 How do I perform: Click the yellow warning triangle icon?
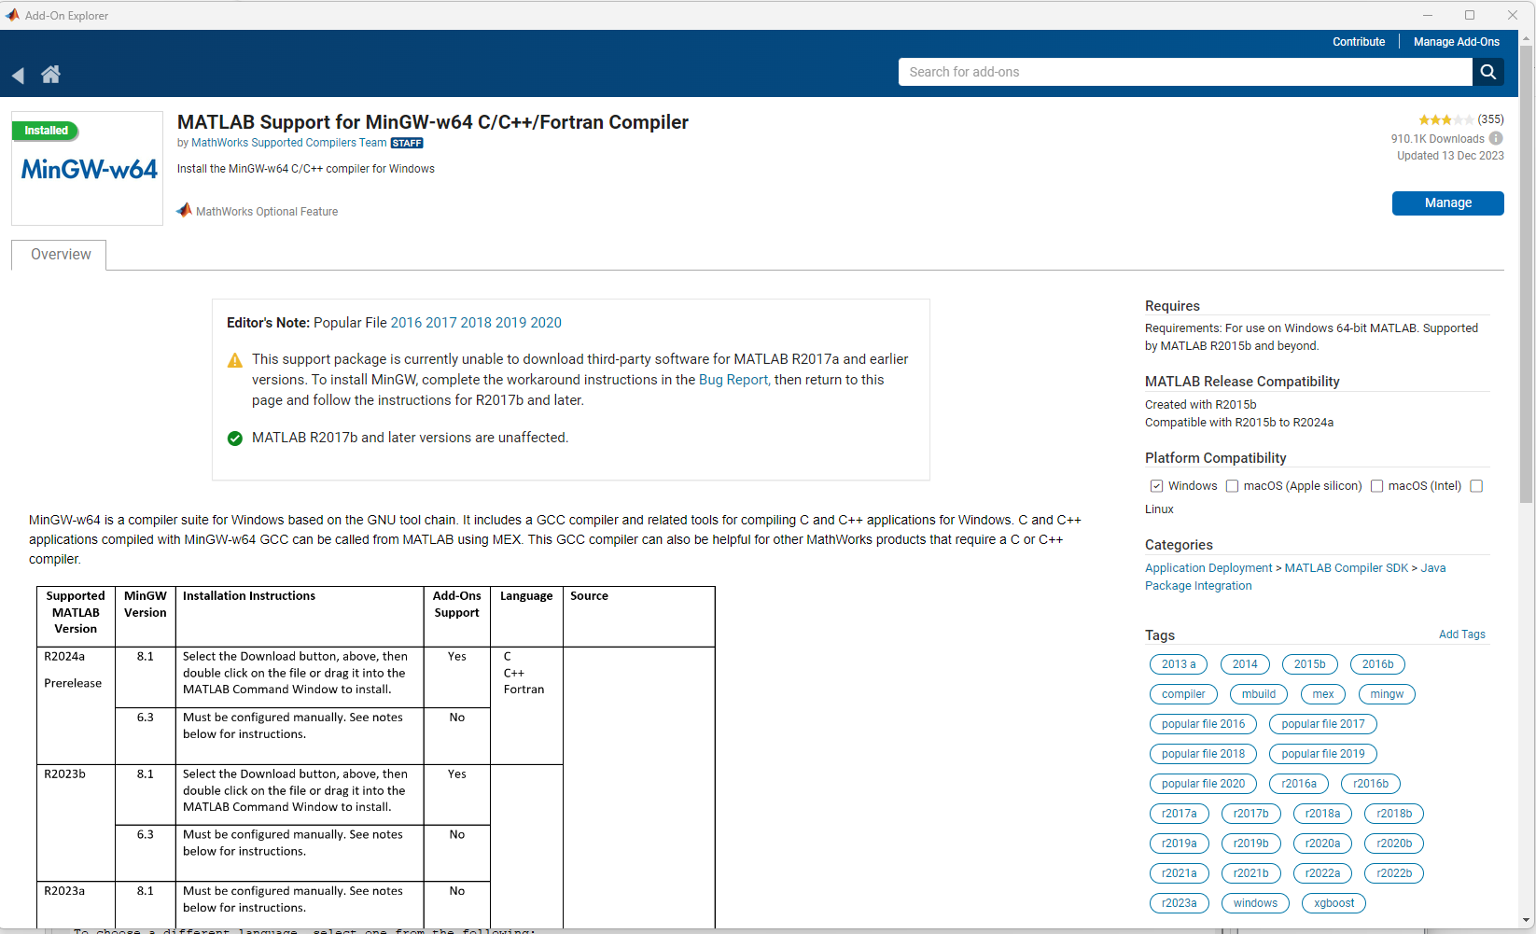[235, 360]
